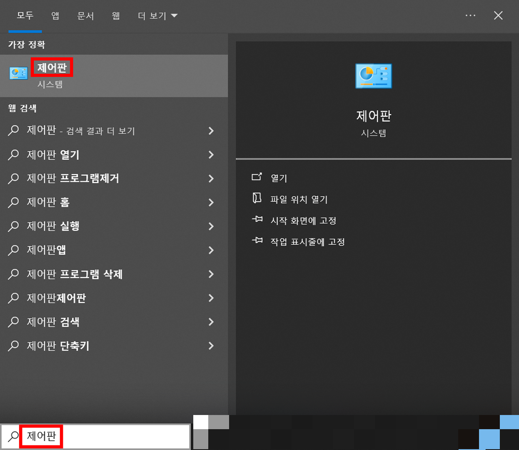
Task: Click search icon beside 제어판 열기
Action: [13, 155]
